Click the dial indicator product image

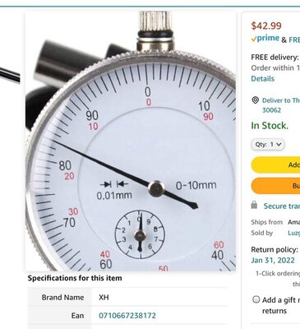[x=131, y=141]
